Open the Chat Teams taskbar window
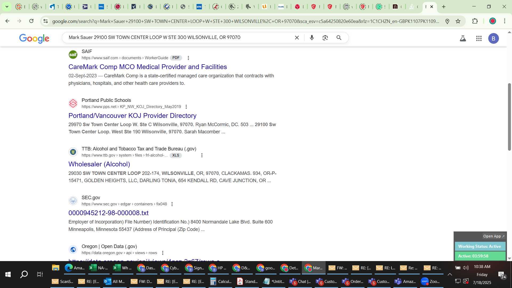 301,281
